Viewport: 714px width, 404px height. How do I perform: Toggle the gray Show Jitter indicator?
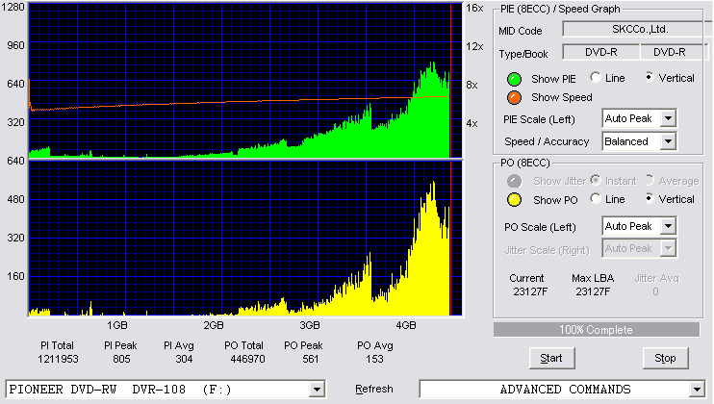click(x=514, y=181)
